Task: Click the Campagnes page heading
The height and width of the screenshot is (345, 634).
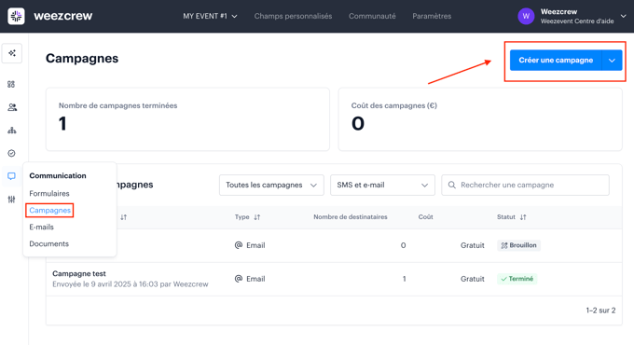Action: click(x=82, y=58)
